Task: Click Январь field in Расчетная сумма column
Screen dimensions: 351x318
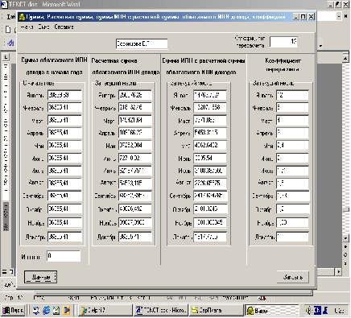Action: click(x=135, y=95)
